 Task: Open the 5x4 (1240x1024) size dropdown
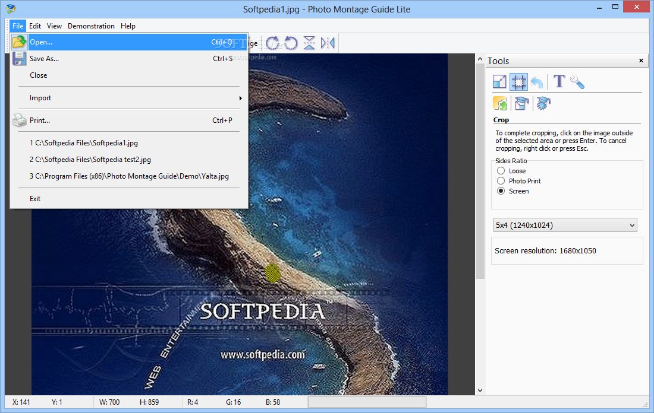tap(565, 225)
